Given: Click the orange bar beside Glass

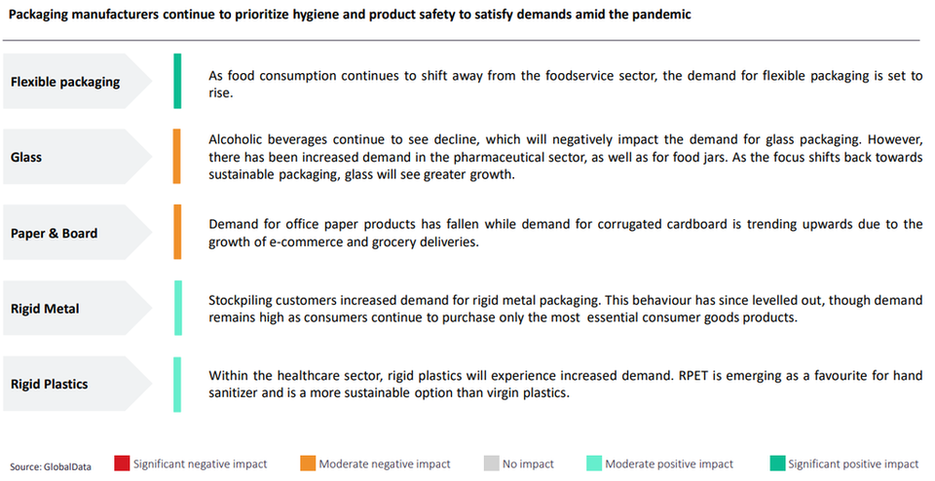Looking at the screenshot, I should point(178,157).
